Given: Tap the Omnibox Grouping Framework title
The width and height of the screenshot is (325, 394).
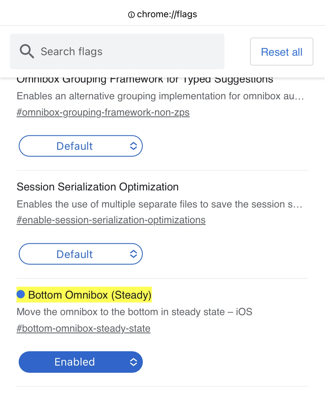Looking at the screenshot, I should (145, 79).
